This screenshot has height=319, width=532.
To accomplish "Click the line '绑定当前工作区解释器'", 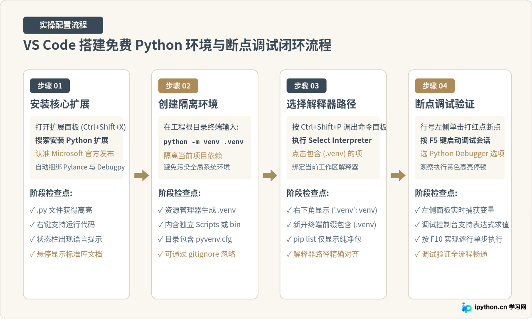I will (x=325, y=167).
